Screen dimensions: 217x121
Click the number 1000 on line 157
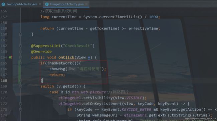coord(153,17)
